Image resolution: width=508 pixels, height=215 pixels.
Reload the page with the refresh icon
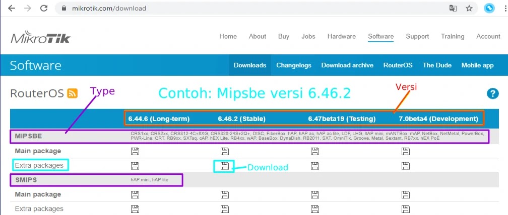tap(44, 9)
